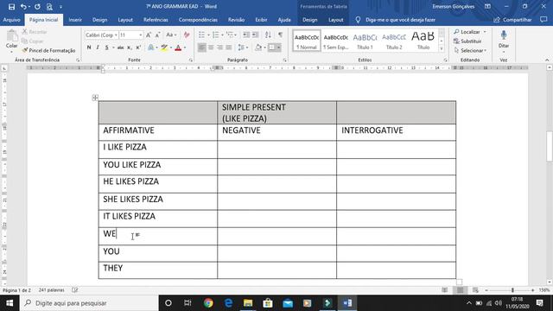The image size is (553, 311).
Task: Collapse the ribbon with the chevron arrow
Action: tap(547, 60)
